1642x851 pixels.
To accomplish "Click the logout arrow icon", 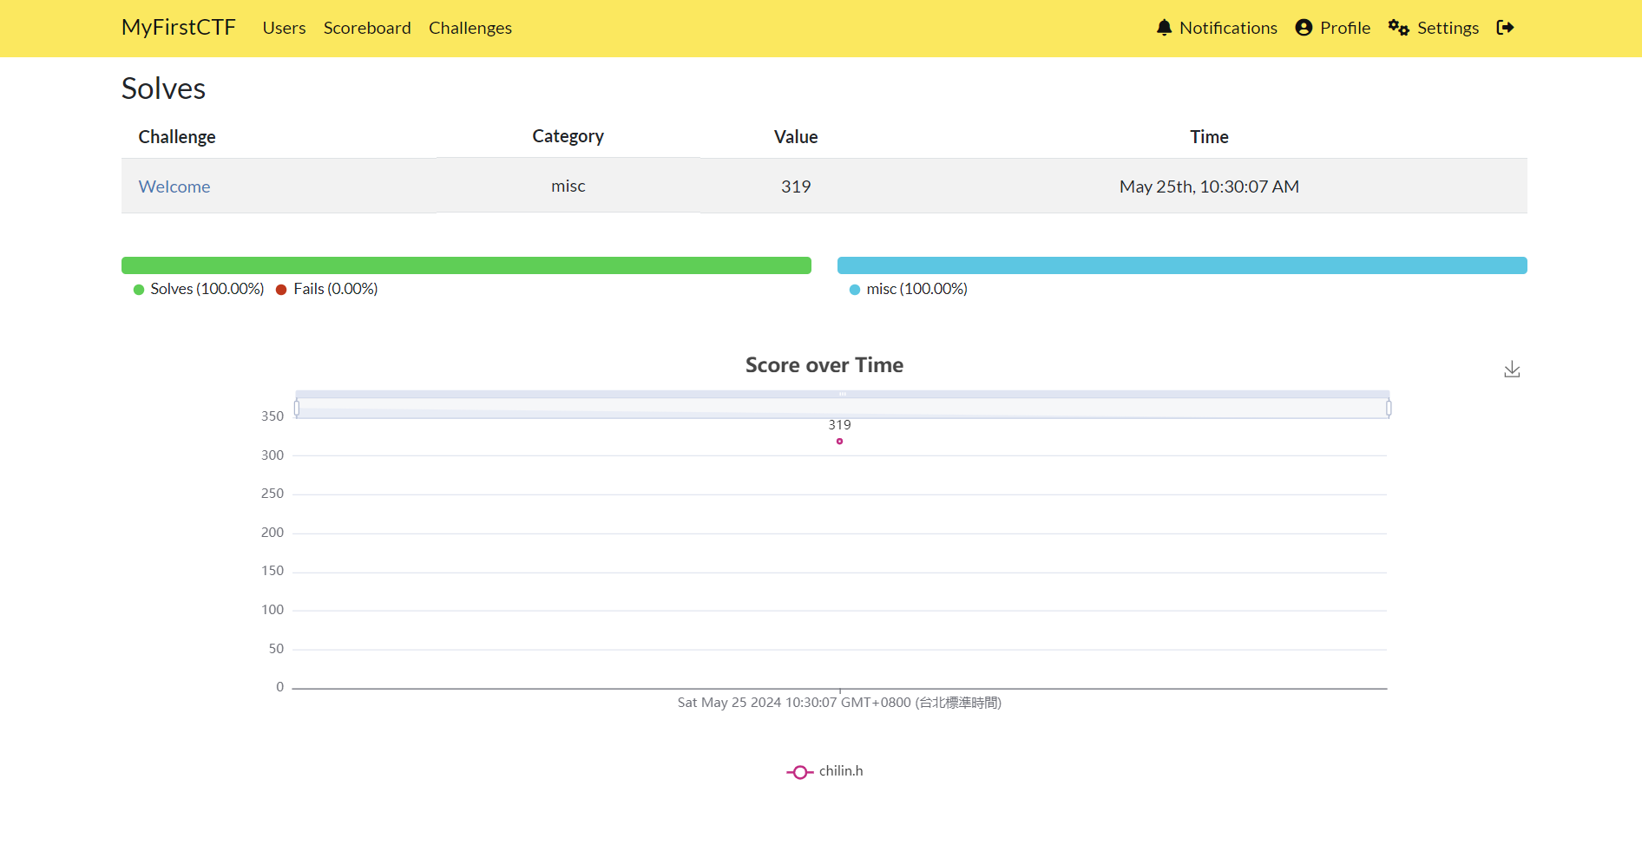I will [x=1505, y=28].
